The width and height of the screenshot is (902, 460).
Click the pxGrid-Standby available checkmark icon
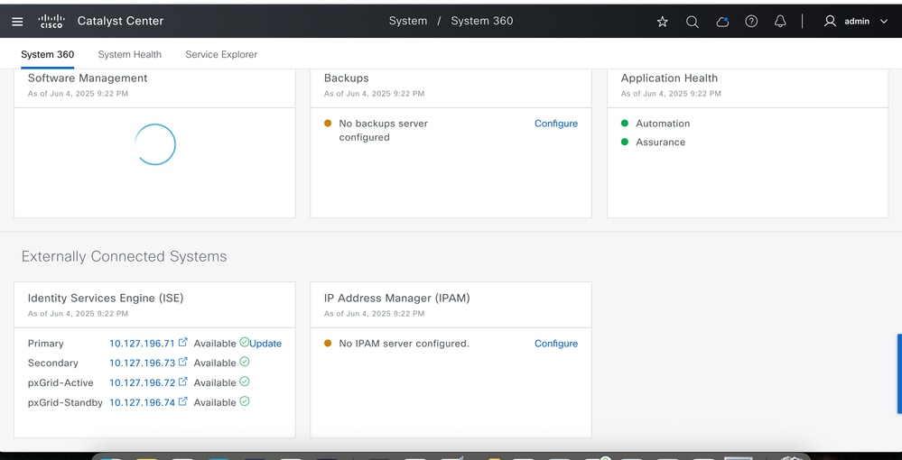(245, 401)
